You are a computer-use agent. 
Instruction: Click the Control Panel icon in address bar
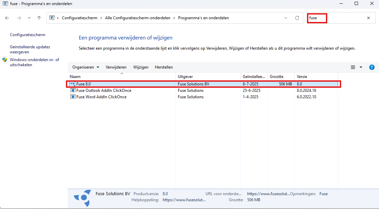pos(52,18)
